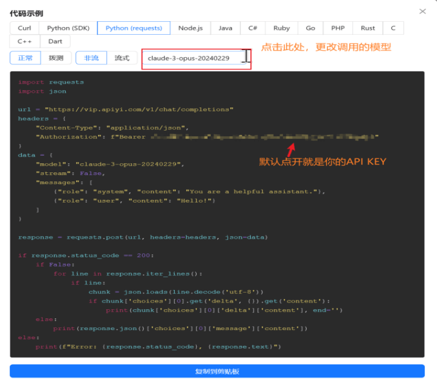Screen dimensions: 437x384
Task: Select the Curl tab
Action: pyautogui.click(x=24, y=28)
